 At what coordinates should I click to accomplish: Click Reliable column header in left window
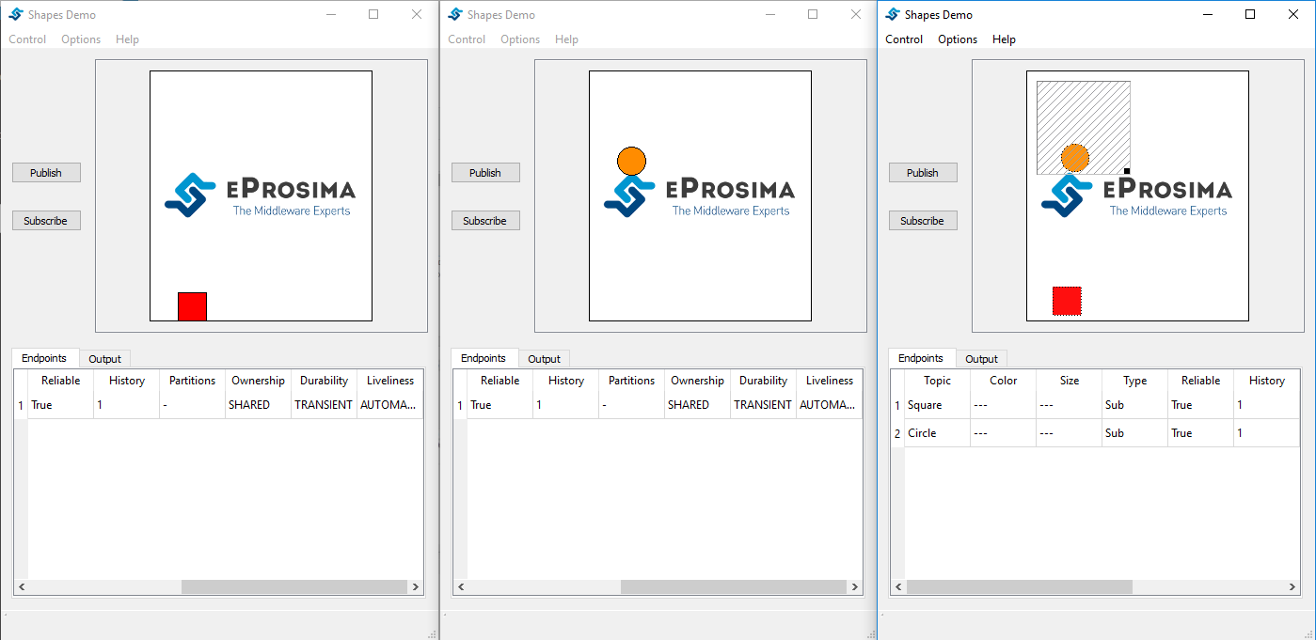point(60,381)
